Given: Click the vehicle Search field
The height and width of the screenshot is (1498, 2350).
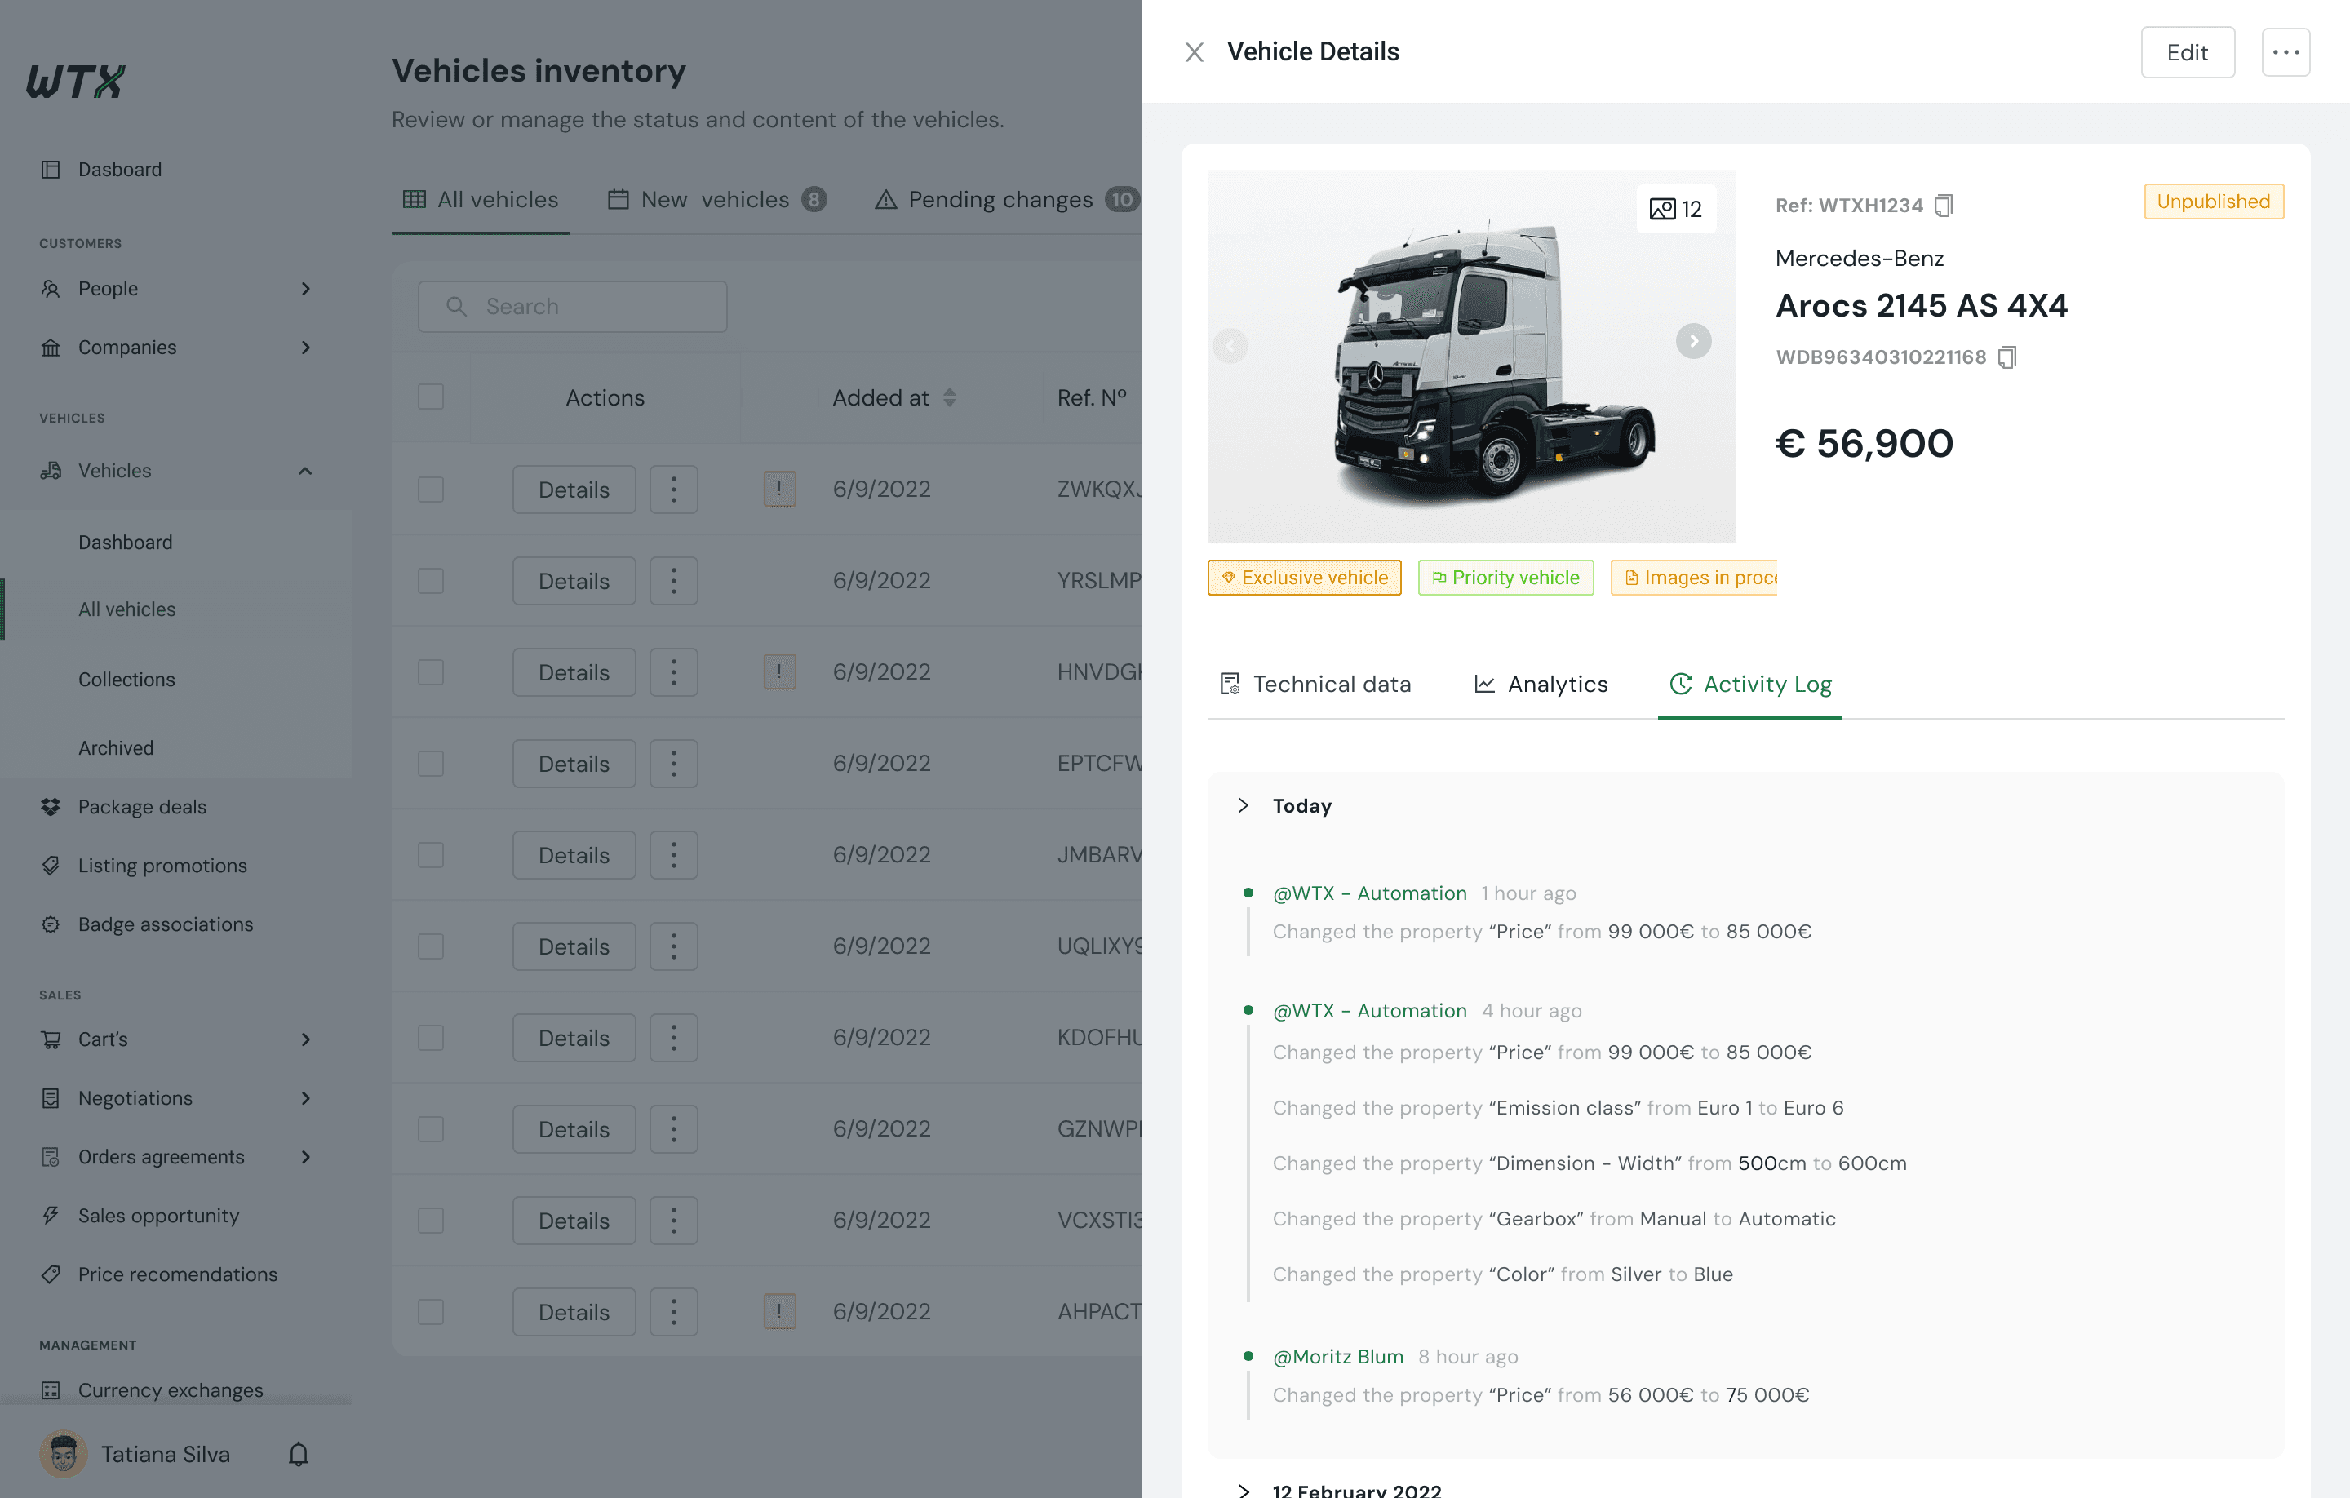Looking at the screenshot, I should pyautogui.click(x=573, y=307).
